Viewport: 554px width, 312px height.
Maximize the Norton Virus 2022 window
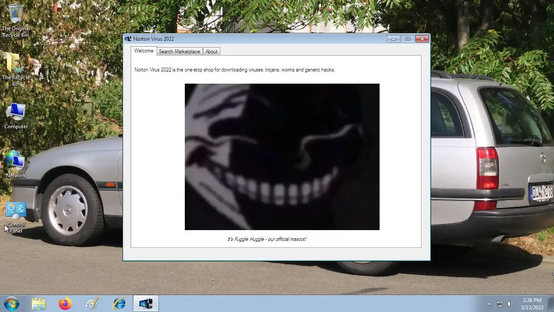(408, 39)
